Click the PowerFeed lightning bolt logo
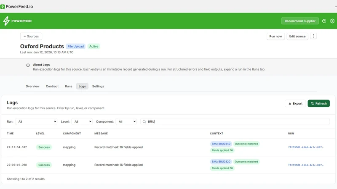The height and width of the screenshot is (189, 337). point(6,21)
